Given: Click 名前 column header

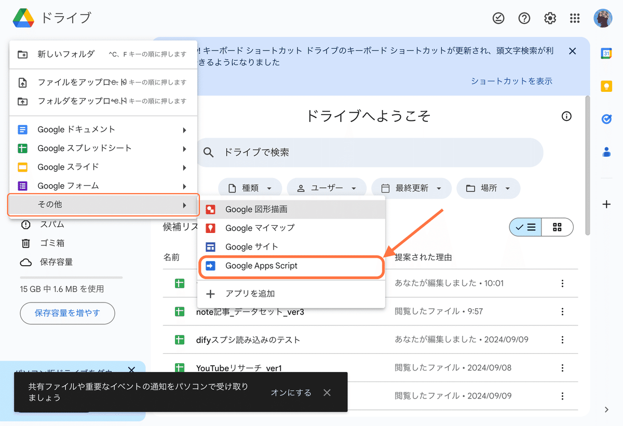Looking at the screenshot, I should pyautogui.click(x=171, y=257).
